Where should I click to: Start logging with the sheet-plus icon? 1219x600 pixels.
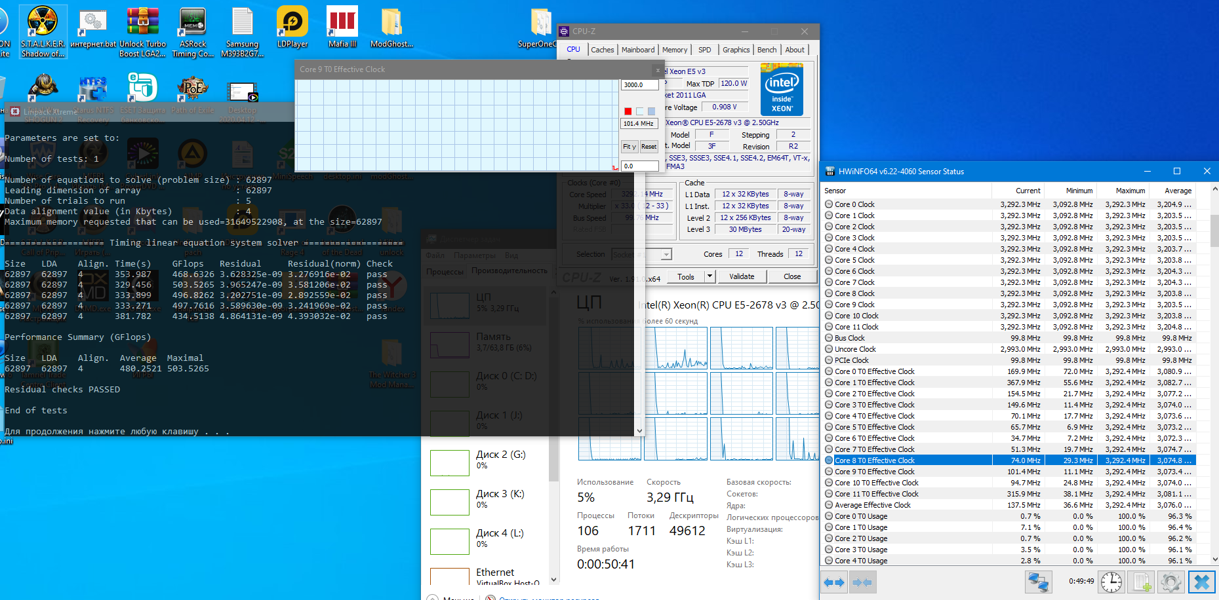(x=1142, y=582)
